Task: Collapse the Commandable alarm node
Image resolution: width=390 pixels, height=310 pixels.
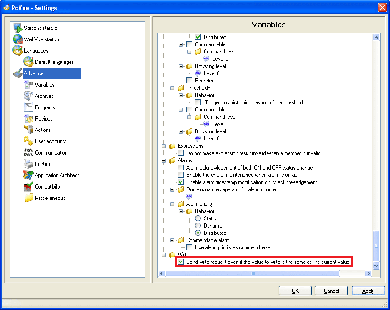Action: (172, 240)
